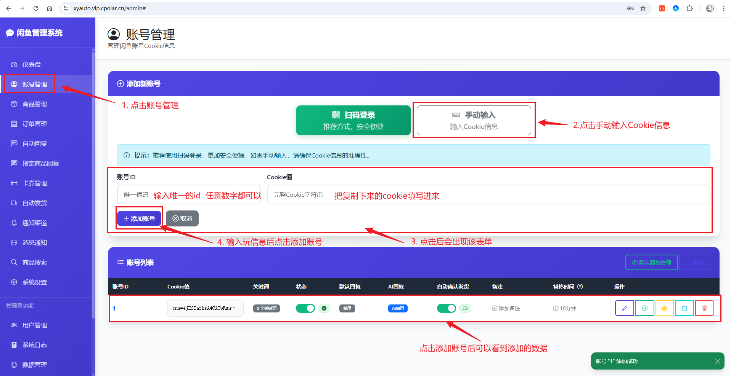The width and height of the screenshot is (731, 376).
Task: Click the 添加账号 button
Action: pyautogui.click(x=139, y=218)
